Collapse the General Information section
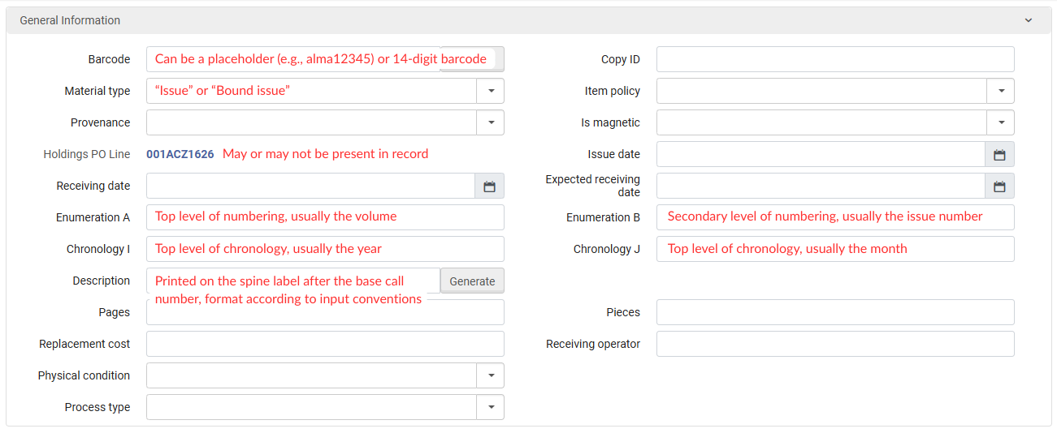The image size is (1057, 433). click(x=1028, y=20)
